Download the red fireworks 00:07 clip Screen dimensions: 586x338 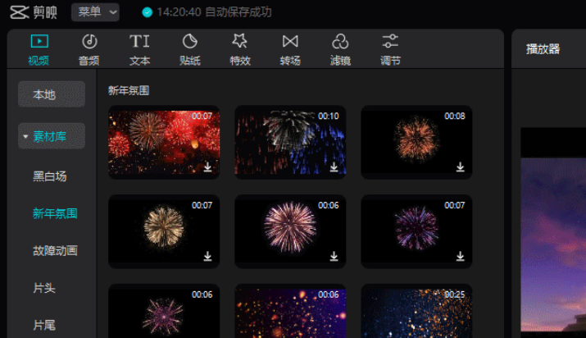tap(208, 167)
